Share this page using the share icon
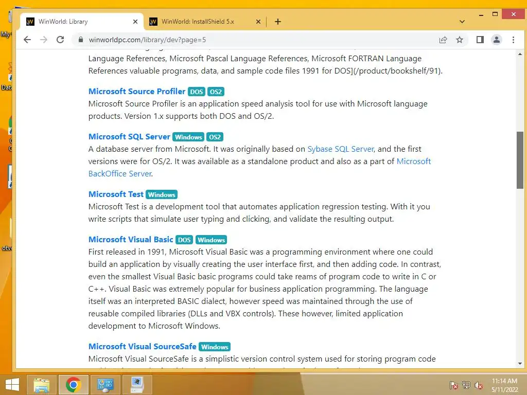This screenshot has width=527, height=395. click(443, 40)
